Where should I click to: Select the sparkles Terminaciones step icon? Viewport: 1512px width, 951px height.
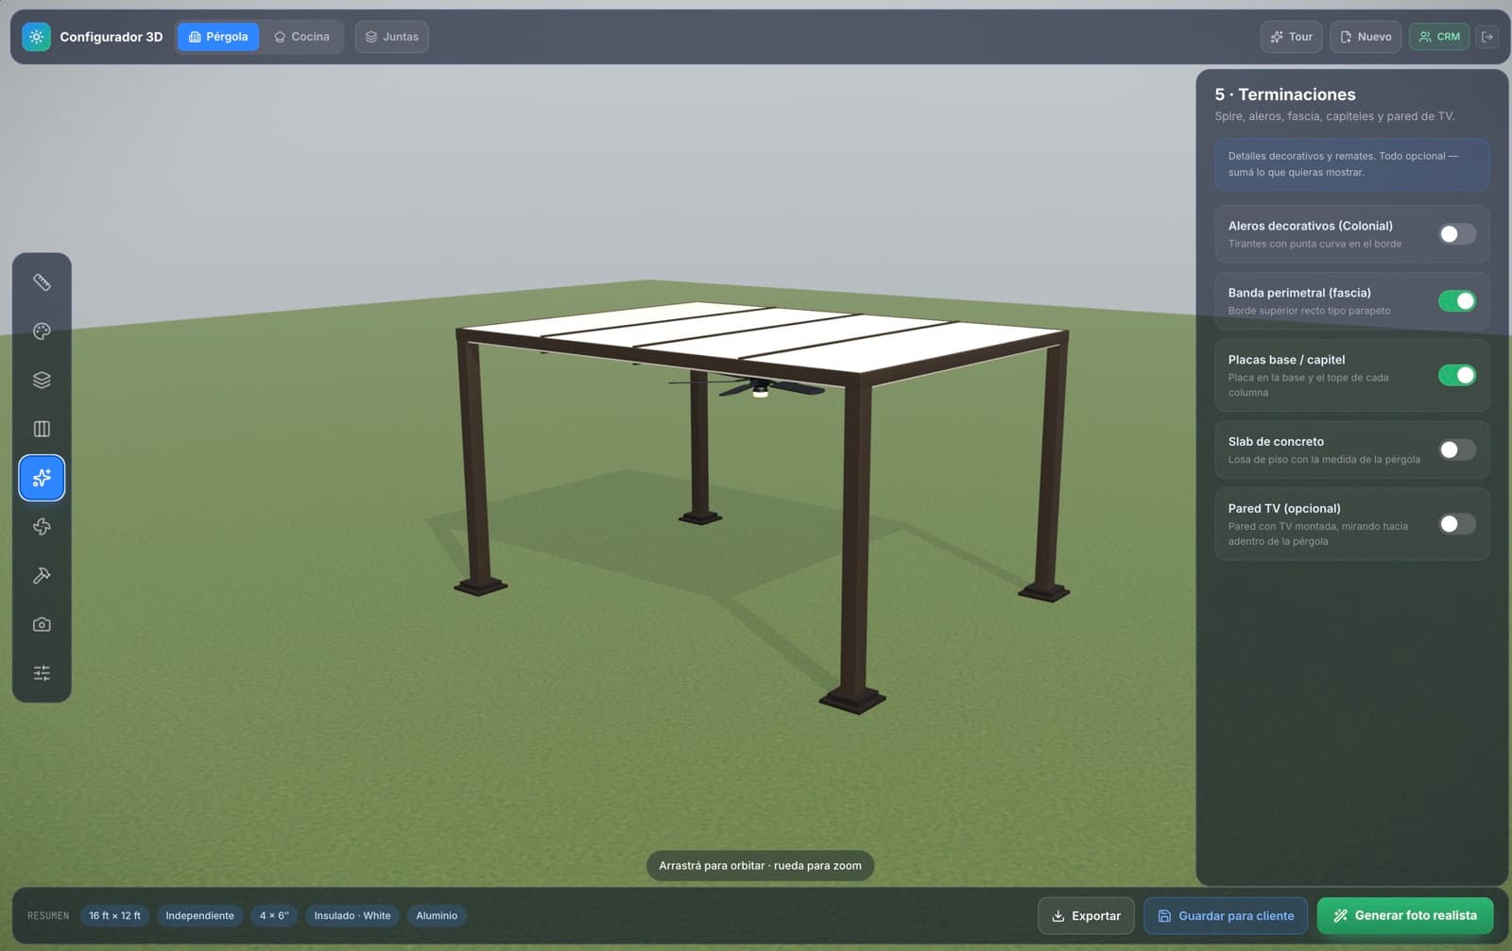pyautogui.click(x=42, y=478)
